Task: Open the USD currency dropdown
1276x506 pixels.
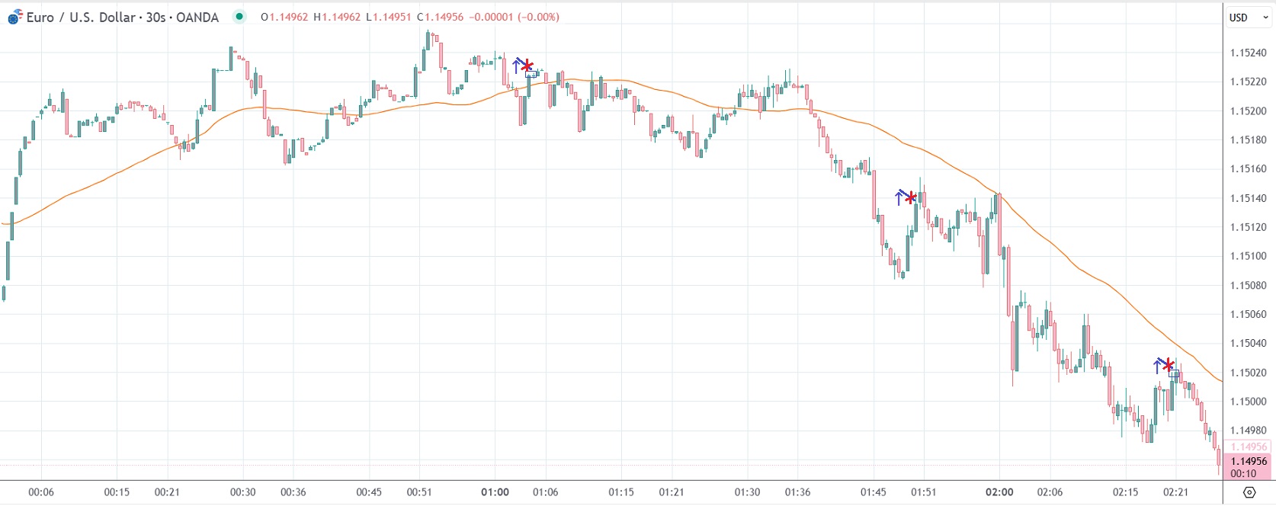Action: click(x=1248, y=18)
